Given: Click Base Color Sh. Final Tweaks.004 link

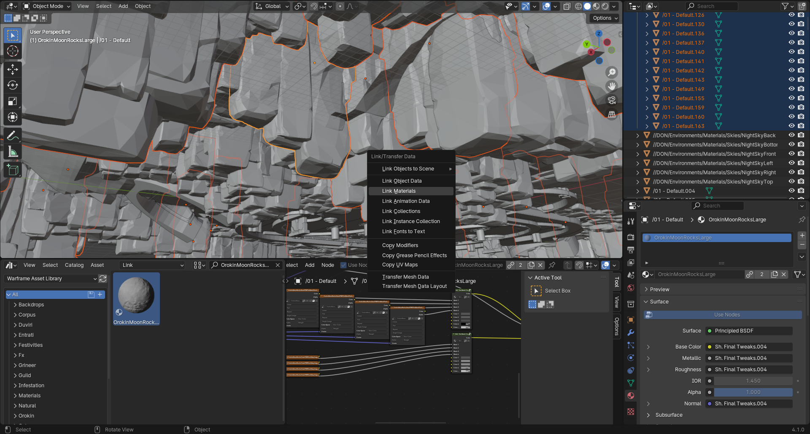Looking at the screenshot, I should tap(749, 347).
